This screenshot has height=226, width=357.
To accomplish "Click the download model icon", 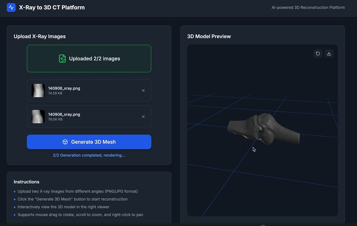I will click(329, 53).
